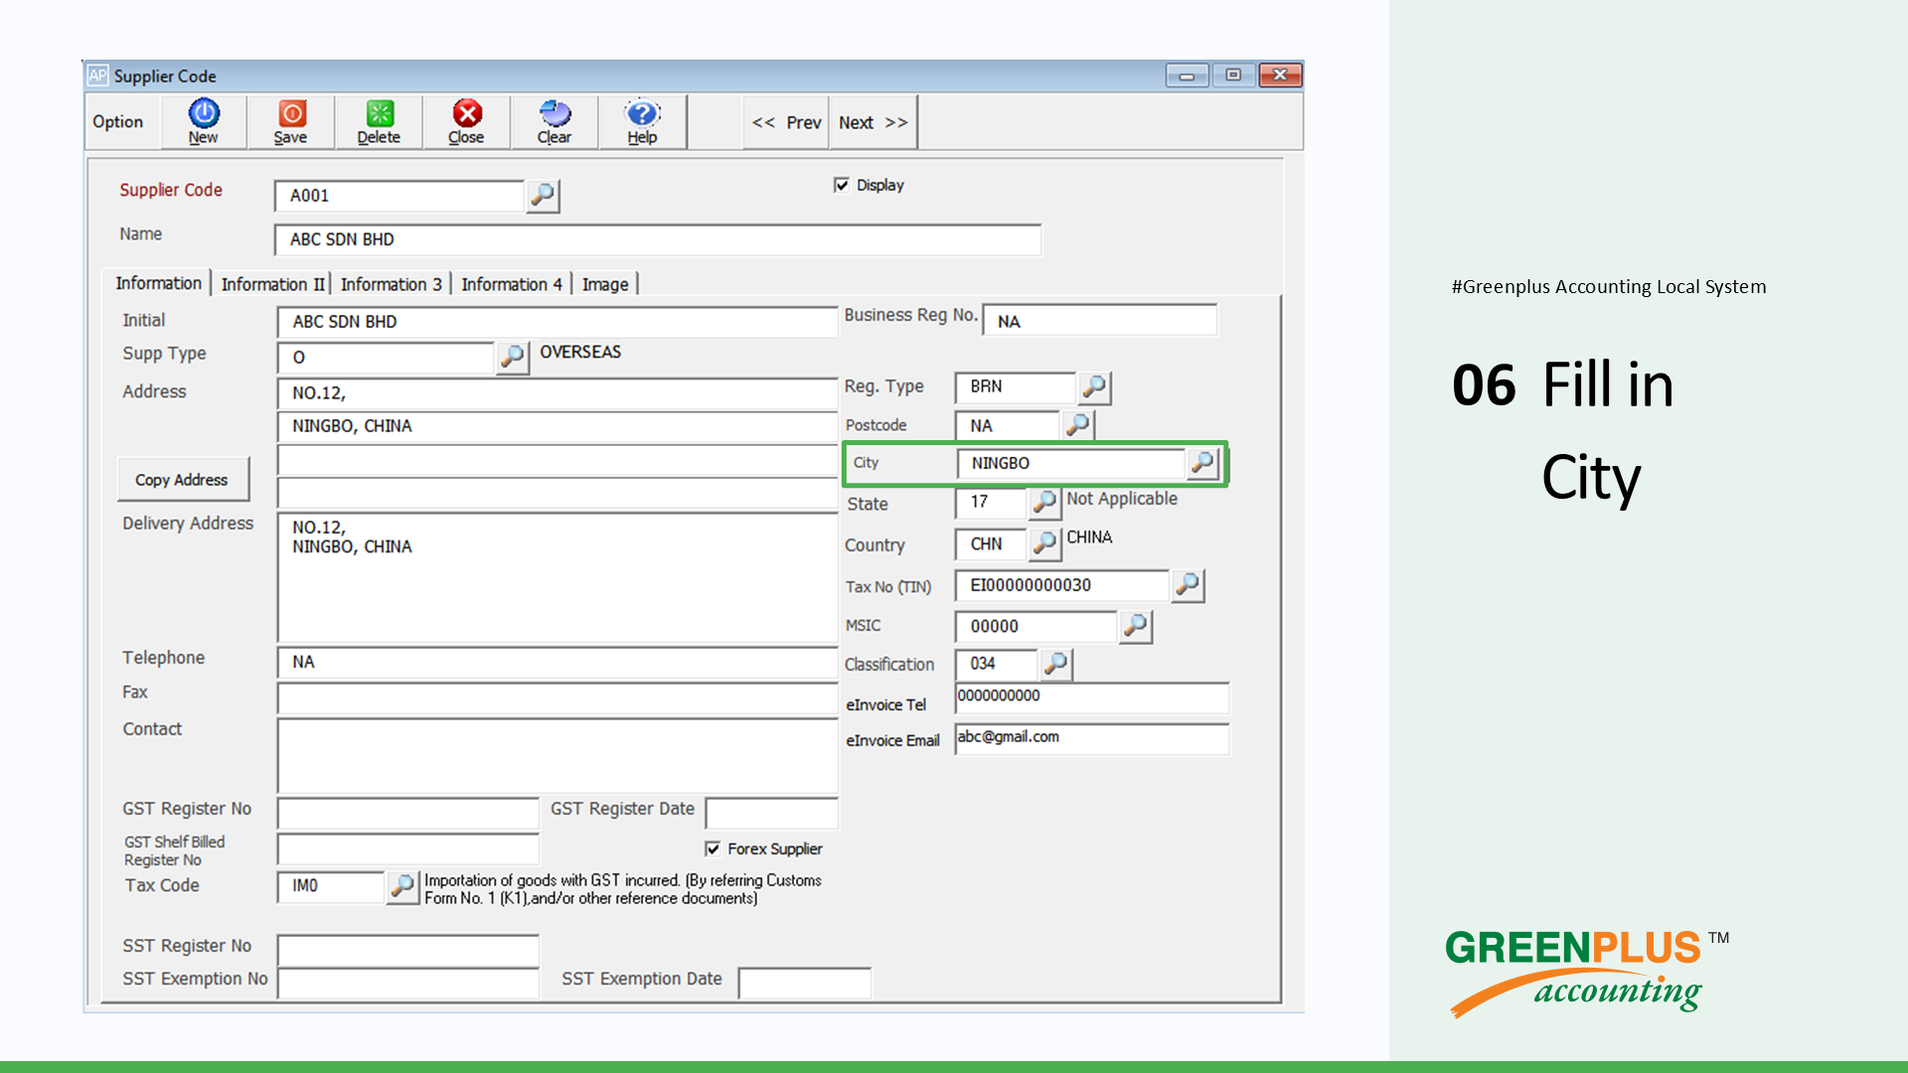1908x1073 pixels.
Task: Click the Supp Type field
Action: pos(386,358)
